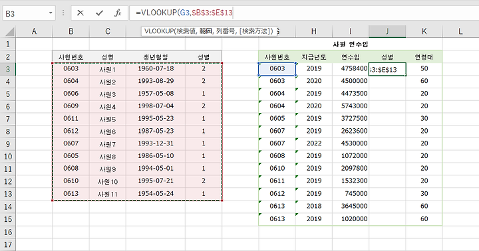Select column H header
This screenshot has width=479, height=251.
[x=314, y=31]
